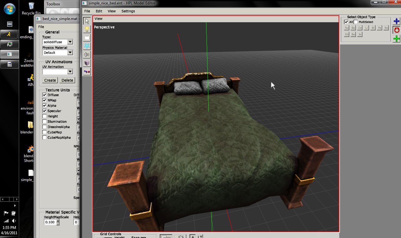Select the green scale tool

click(x=397, y=39)
